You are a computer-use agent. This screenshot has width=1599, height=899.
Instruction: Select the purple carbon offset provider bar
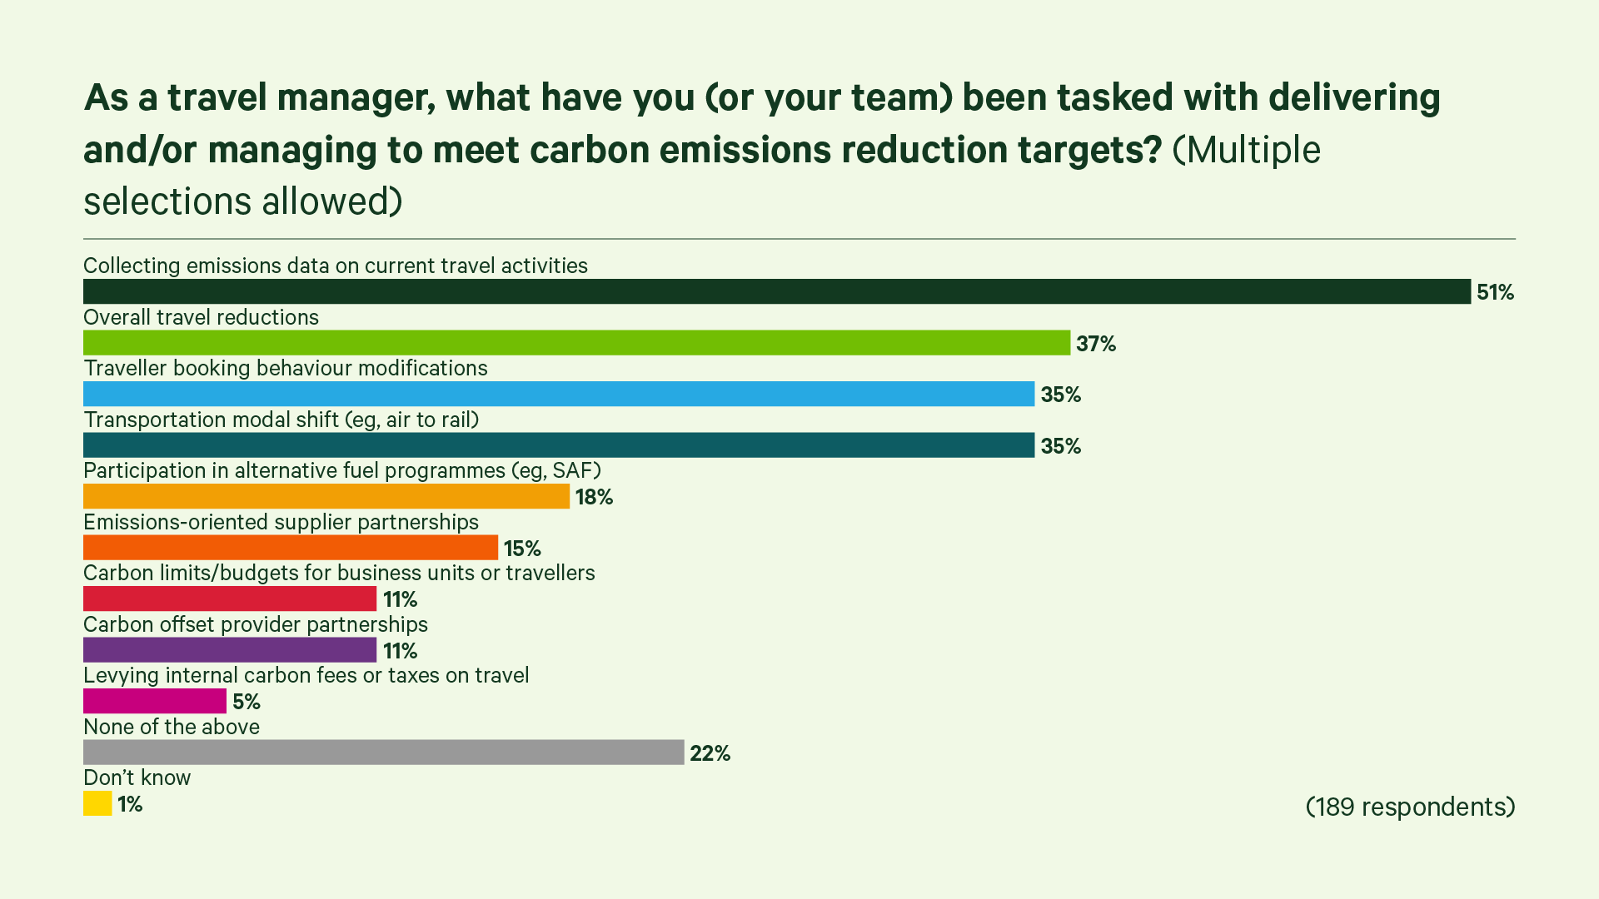(229, 650)
